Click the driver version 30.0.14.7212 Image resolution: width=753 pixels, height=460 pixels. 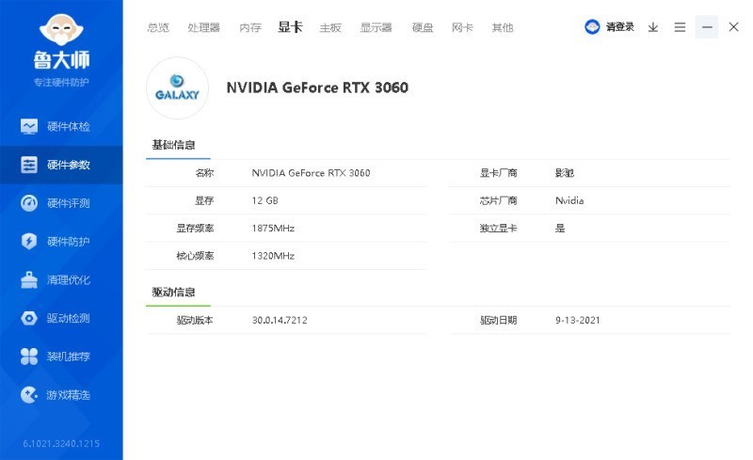tap(280, 320)
